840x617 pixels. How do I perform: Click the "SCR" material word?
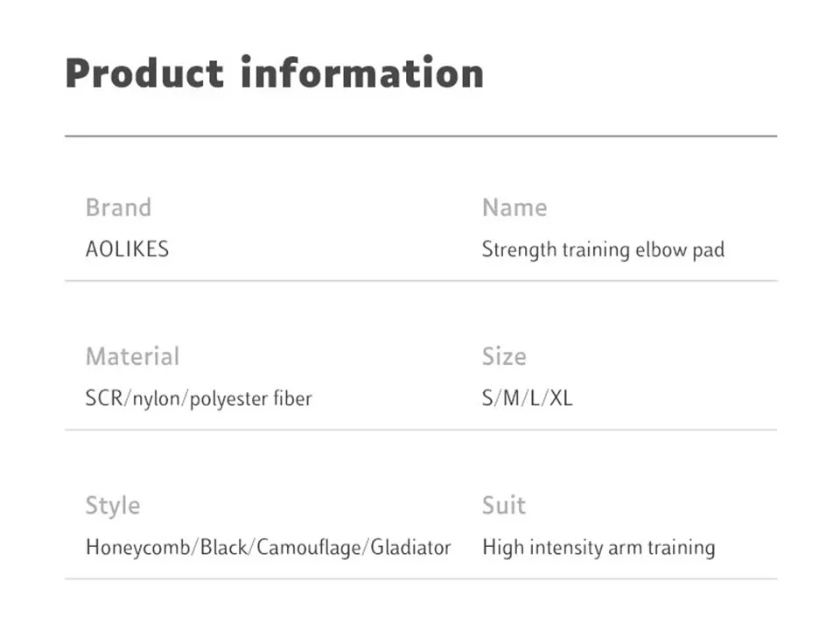click(105, 399)
